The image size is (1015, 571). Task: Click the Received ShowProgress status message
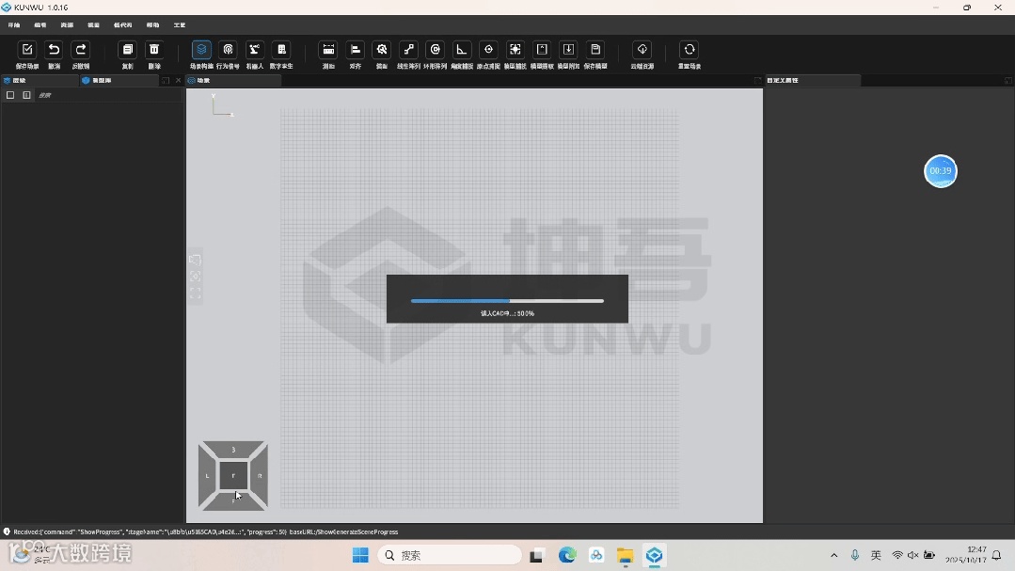pyautogui.click(x=206, y=532)
